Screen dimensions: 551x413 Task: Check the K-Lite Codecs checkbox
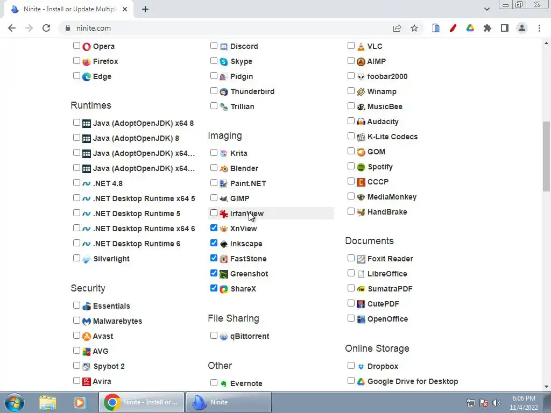(351, 136)
